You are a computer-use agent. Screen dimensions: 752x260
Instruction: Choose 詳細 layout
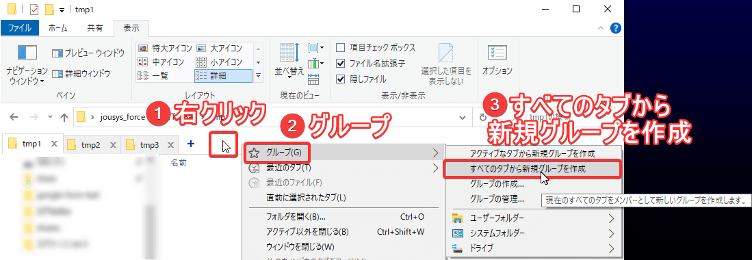[223, 75]
